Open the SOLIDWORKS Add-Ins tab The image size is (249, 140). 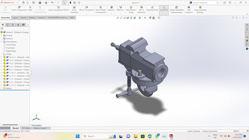(57, 18)
